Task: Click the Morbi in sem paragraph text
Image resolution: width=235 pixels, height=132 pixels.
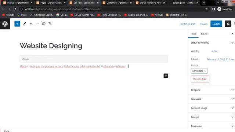Action: click(73, 66)
